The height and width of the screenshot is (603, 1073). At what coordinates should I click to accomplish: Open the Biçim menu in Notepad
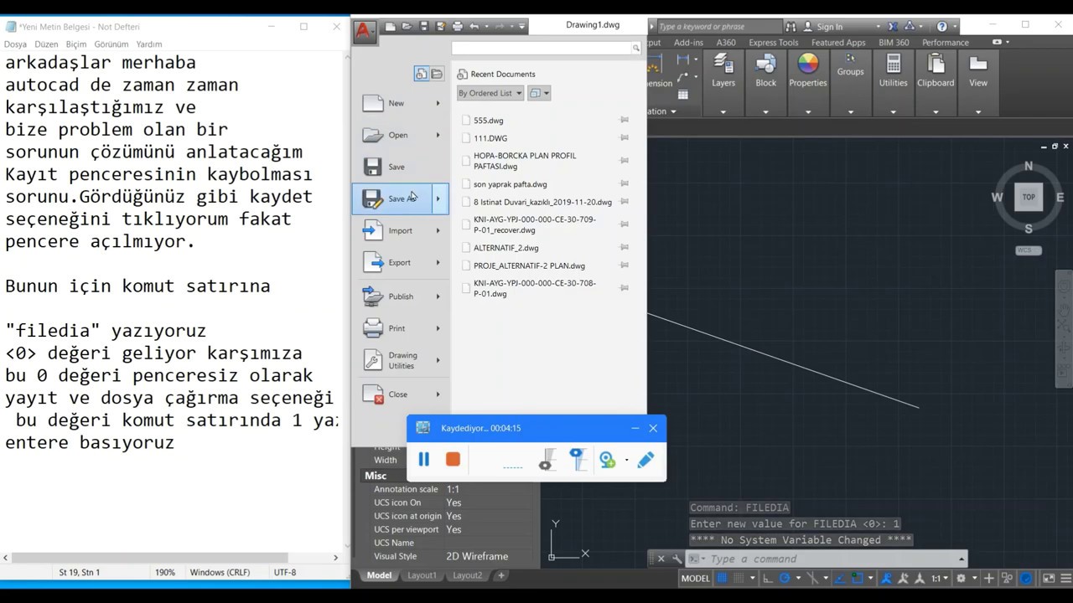click(75, 44)
